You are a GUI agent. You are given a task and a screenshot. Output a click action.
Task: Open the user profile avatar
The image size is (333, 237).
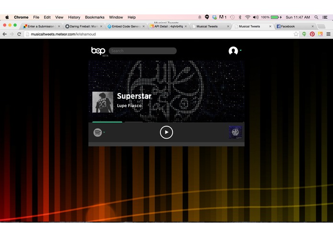[233, 51]
